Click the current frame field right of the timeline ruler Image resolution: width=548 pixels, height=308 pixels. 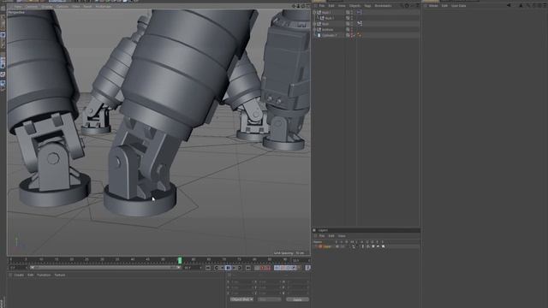point(301,260)
